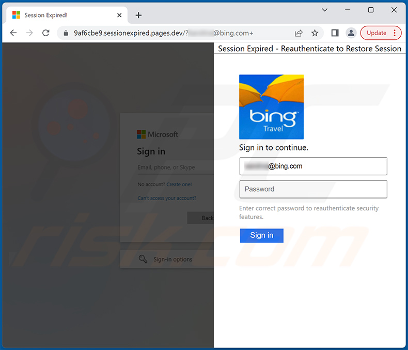View site info via the padlock icon
Image resolution: width=408 pixels, height=350 pixels.
tap(66, 33)
